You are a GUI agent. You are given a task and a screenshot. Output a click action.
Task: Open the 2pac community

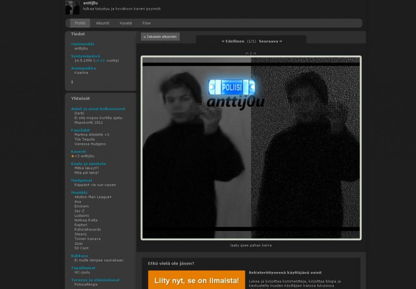(78, 244)
